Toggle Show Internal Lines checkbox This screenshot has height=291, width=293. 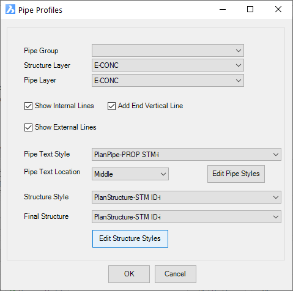coord(28,106)
